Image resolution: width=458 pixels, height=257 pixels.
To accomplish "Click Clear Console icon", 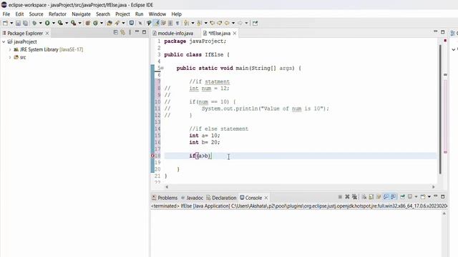I will click(x=364, y=197).
